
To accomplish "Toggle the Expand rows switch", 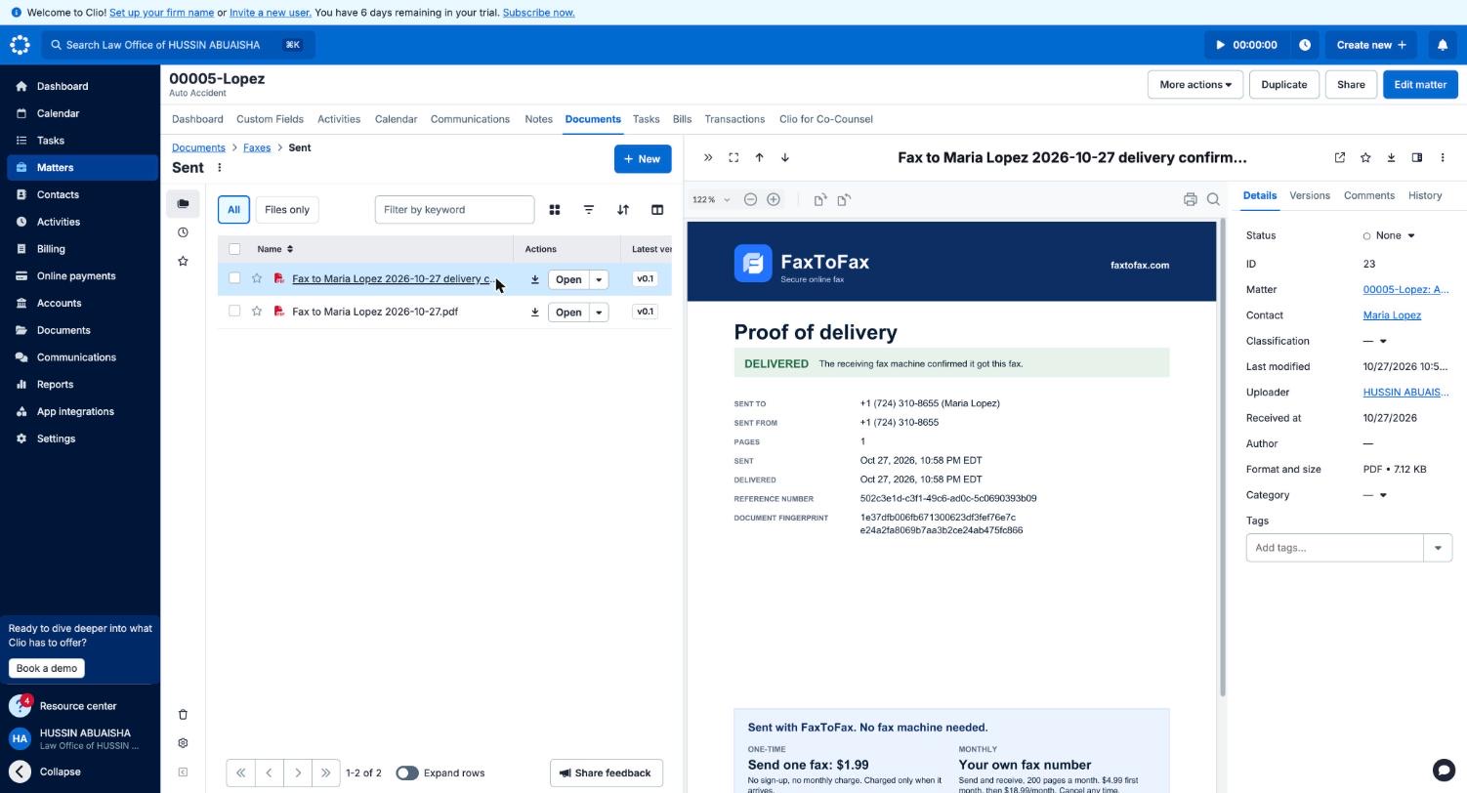I will 407,773.
